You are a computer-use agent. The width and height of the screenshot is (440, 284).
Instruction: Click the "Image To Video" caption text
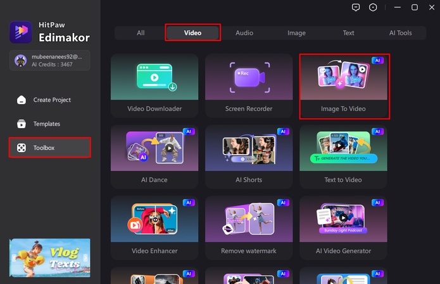tap(343, 109)
